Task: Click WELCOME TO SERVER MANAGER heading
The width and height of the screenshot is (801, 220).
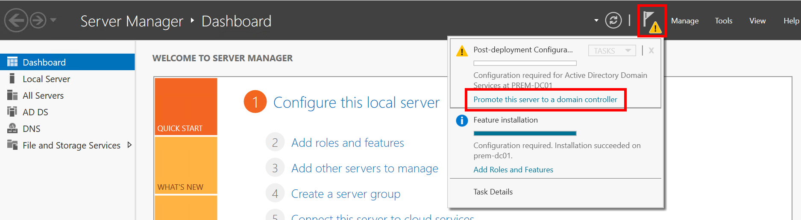Action: coord(223,58)
